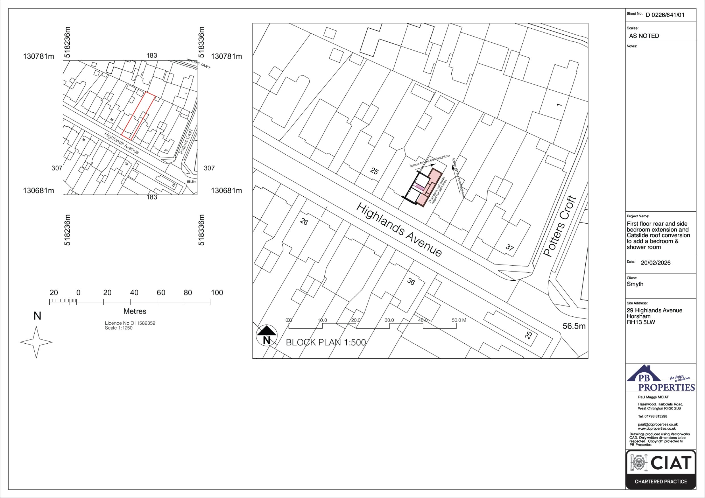Click the date field 20/02/2026

pos(656,263)
